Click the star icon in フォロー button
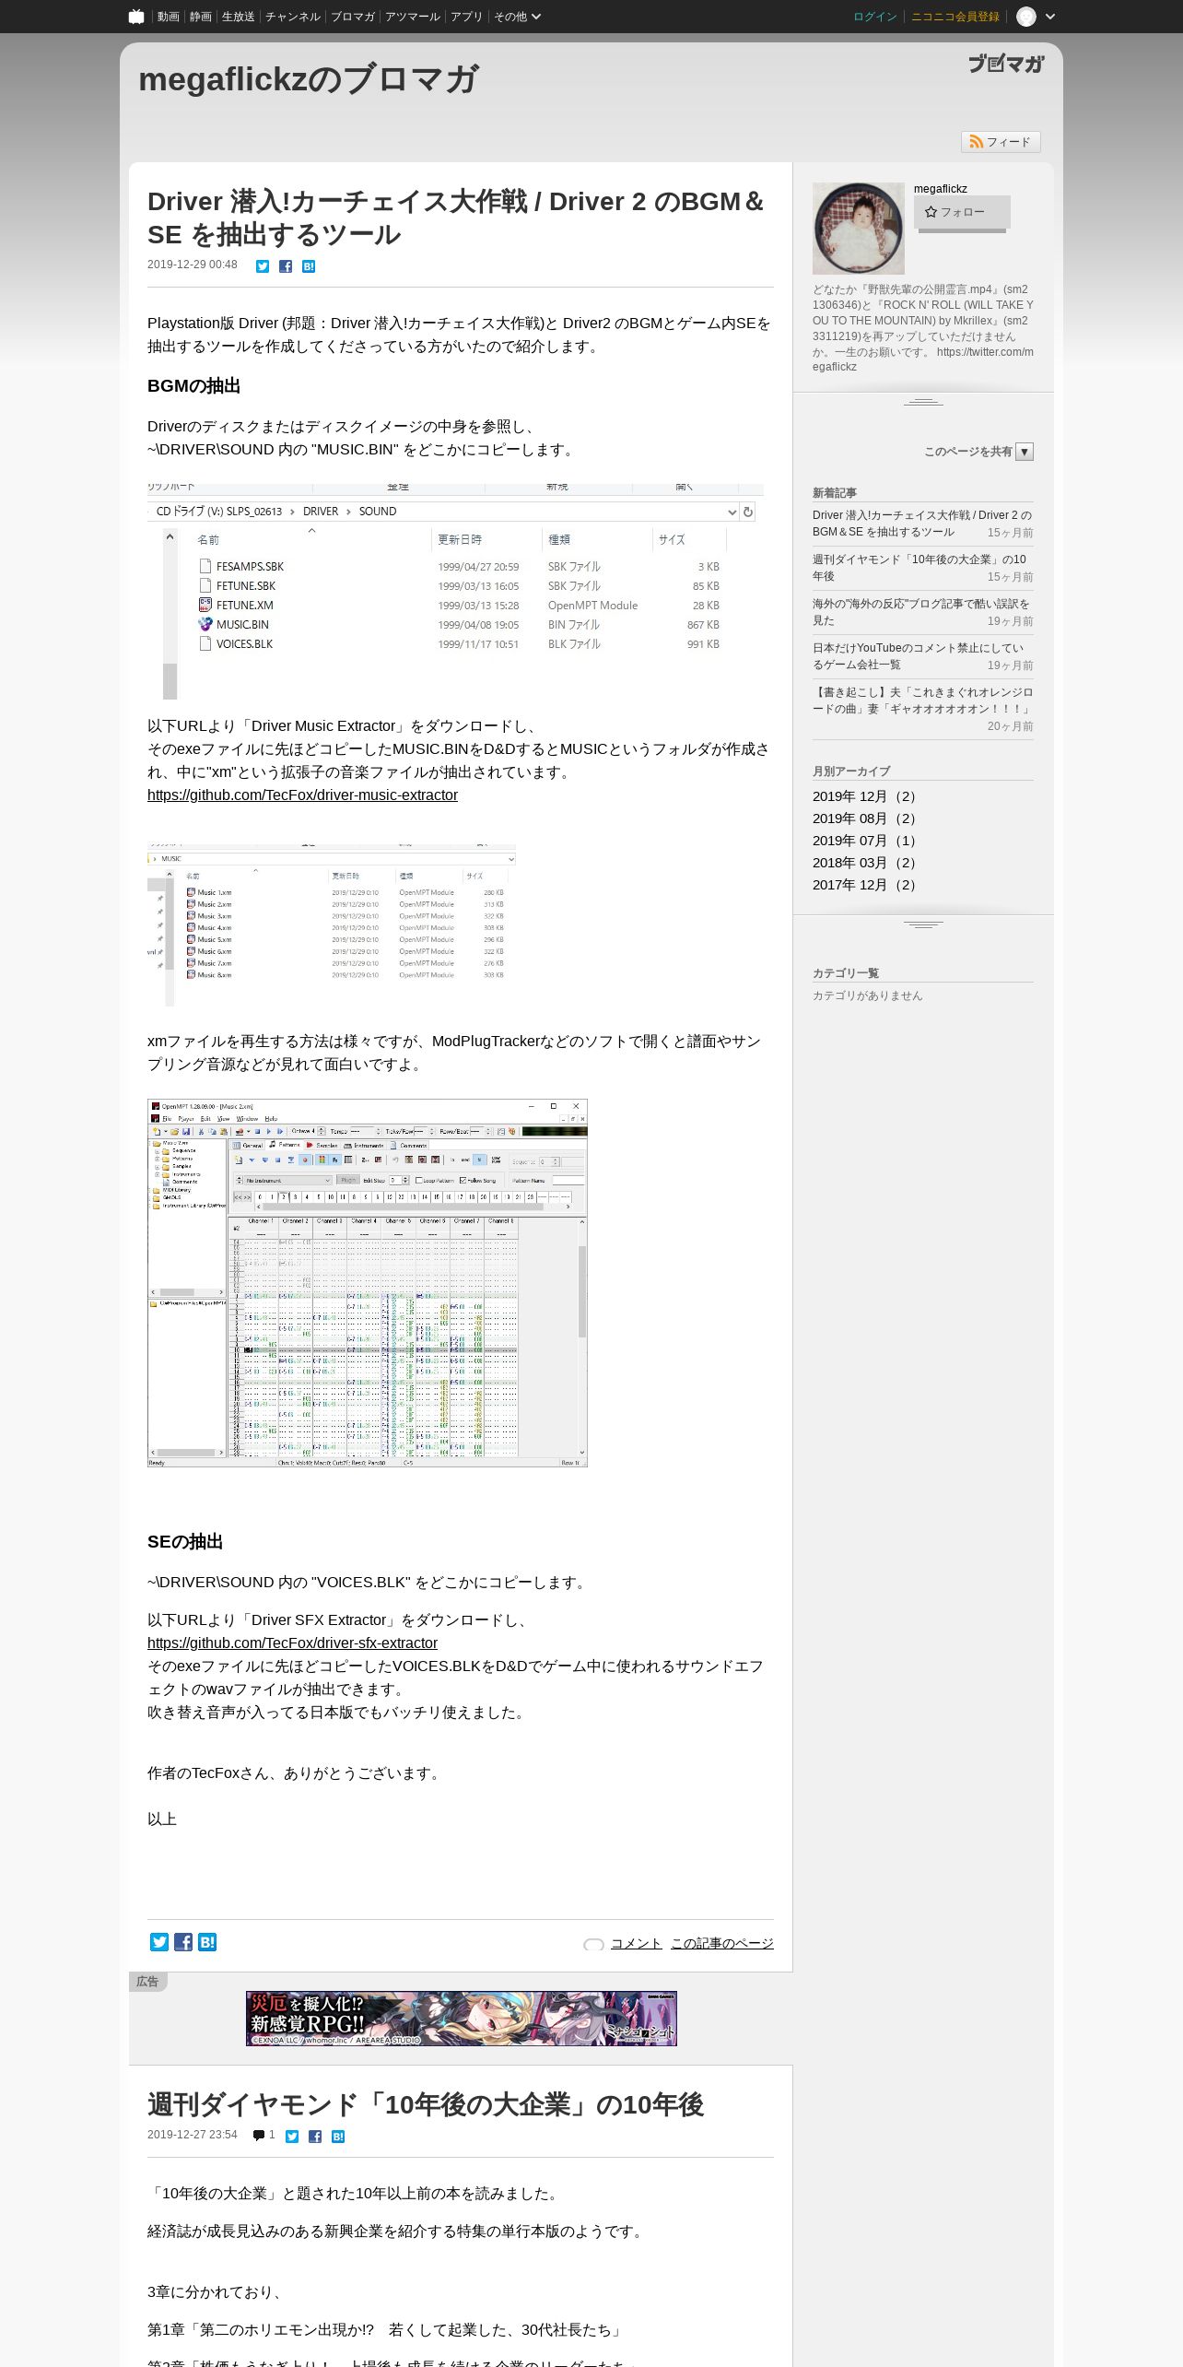Screen dimensions: 1183x2367 point(931,212)
